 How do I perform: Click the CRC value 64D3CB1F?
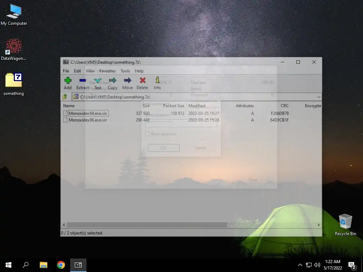click(279, 120)
